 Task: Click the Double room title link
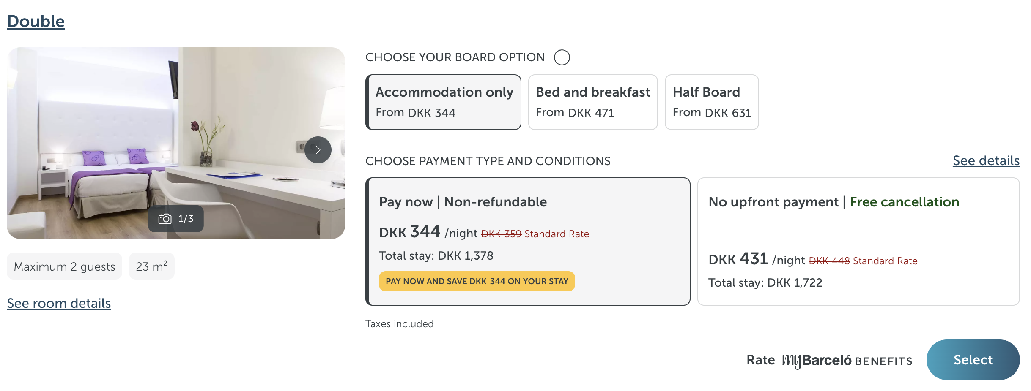pos(36,22)
